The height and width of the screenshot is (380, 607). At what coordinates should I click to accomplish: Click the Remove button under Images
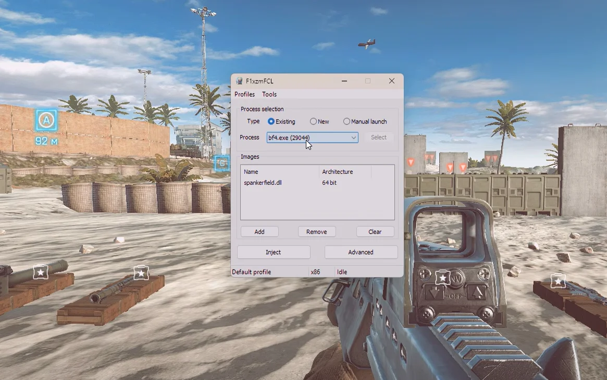coord(316,232)
